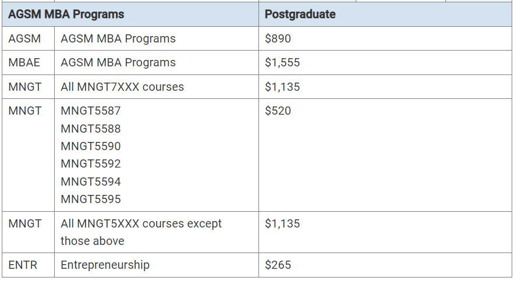Click the MNGT5595 course code
Viewport: 514px width, 281px height.
click(x=91, y=199)
